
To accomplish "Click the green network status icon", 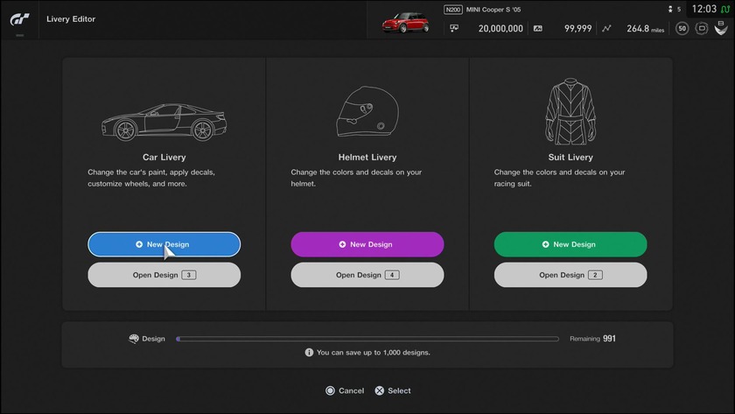I will pyautogui.click(x=725, y=9).
